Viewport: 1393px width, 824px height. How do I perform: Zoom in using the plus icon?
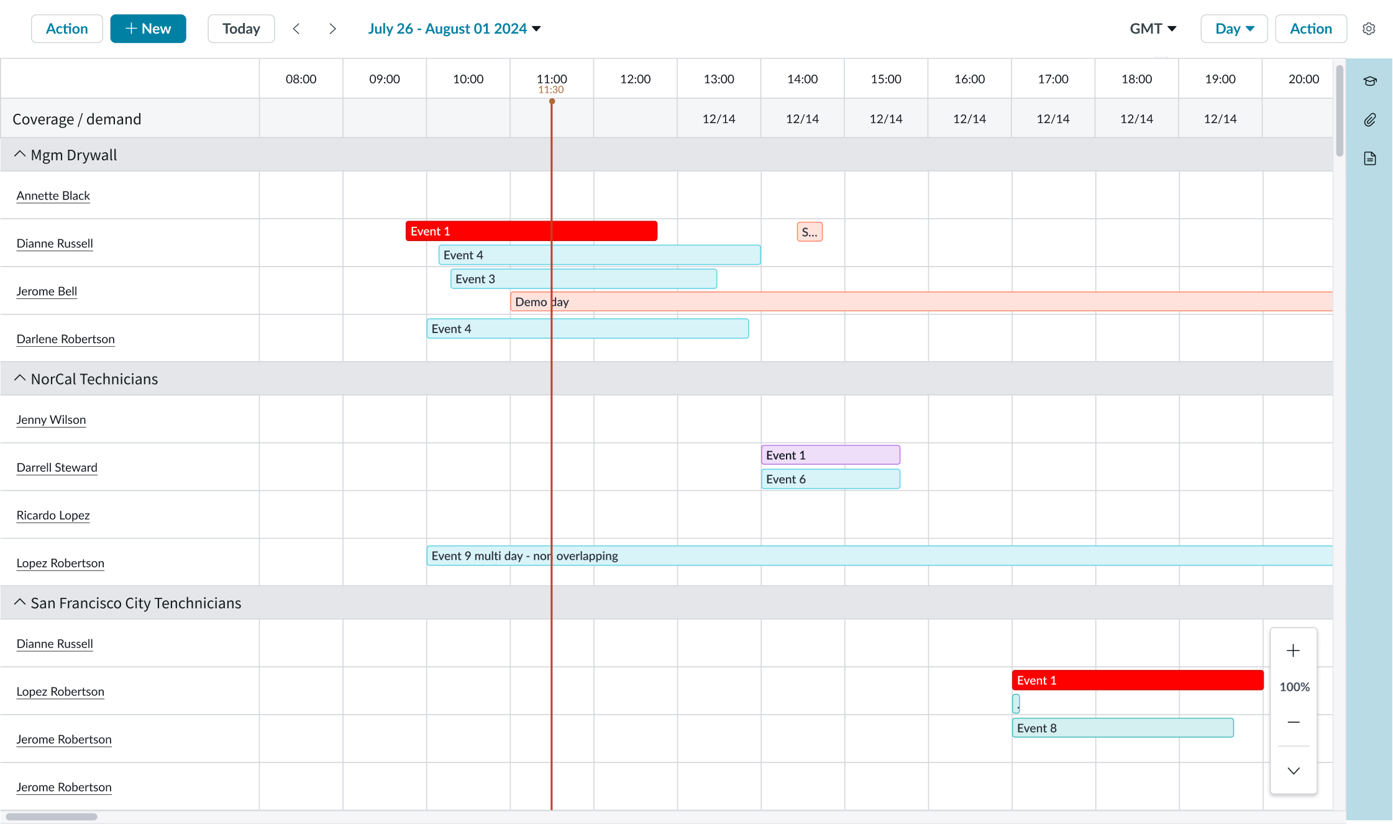(1294, 650)
